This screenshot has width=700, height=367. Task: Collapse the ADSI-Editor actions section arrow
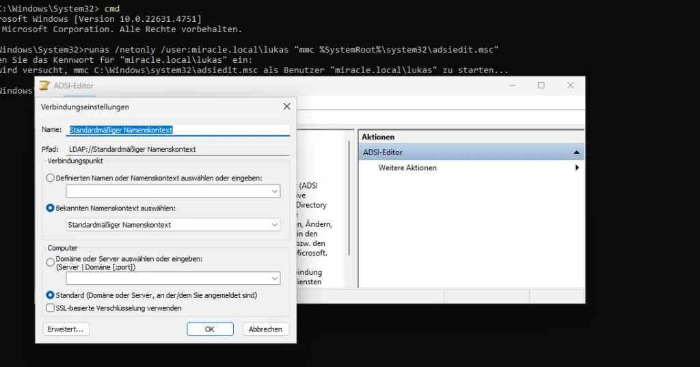tap(576, 152)
